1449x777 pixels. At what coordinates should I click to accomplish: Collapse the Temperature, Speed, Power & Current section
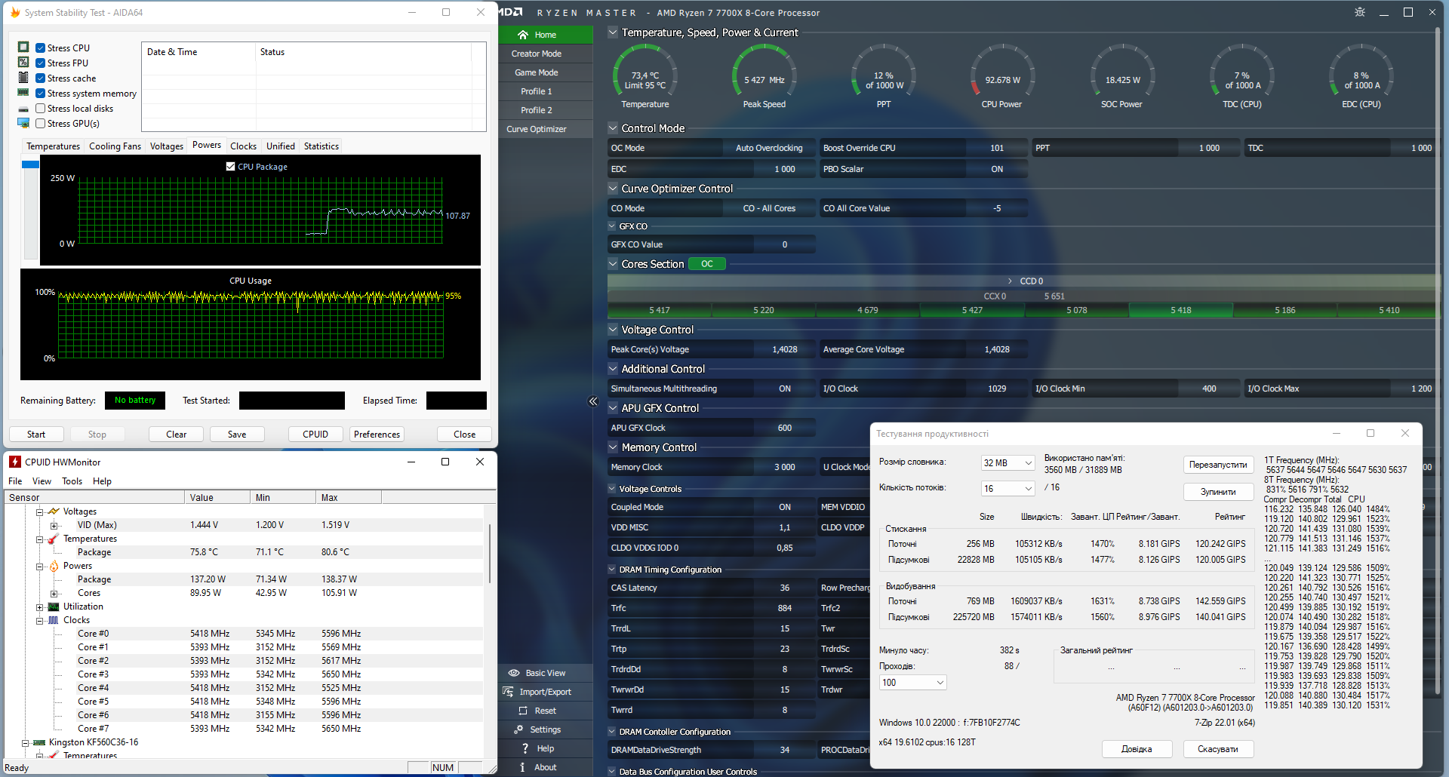tap(613, 32)
